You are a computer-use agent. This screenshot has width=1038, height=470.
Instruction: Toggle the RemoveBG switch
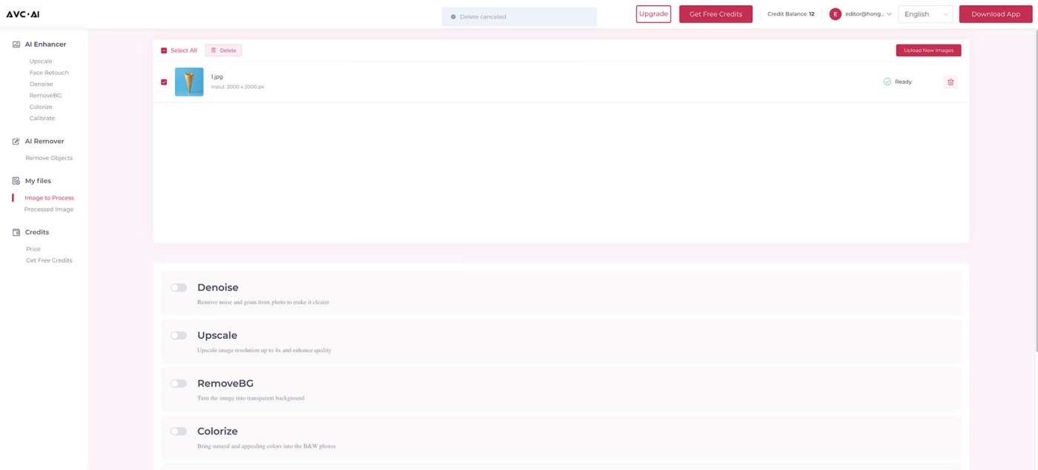179,383
